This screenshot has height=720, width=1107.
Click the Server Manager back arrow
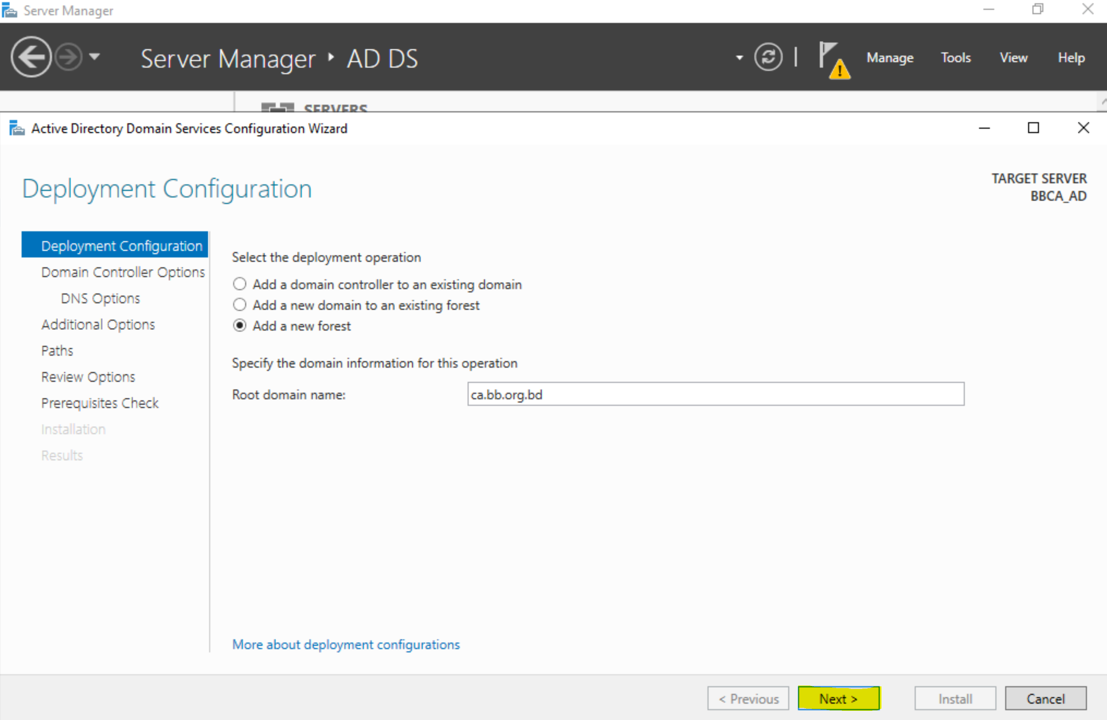tap(31, 57)
